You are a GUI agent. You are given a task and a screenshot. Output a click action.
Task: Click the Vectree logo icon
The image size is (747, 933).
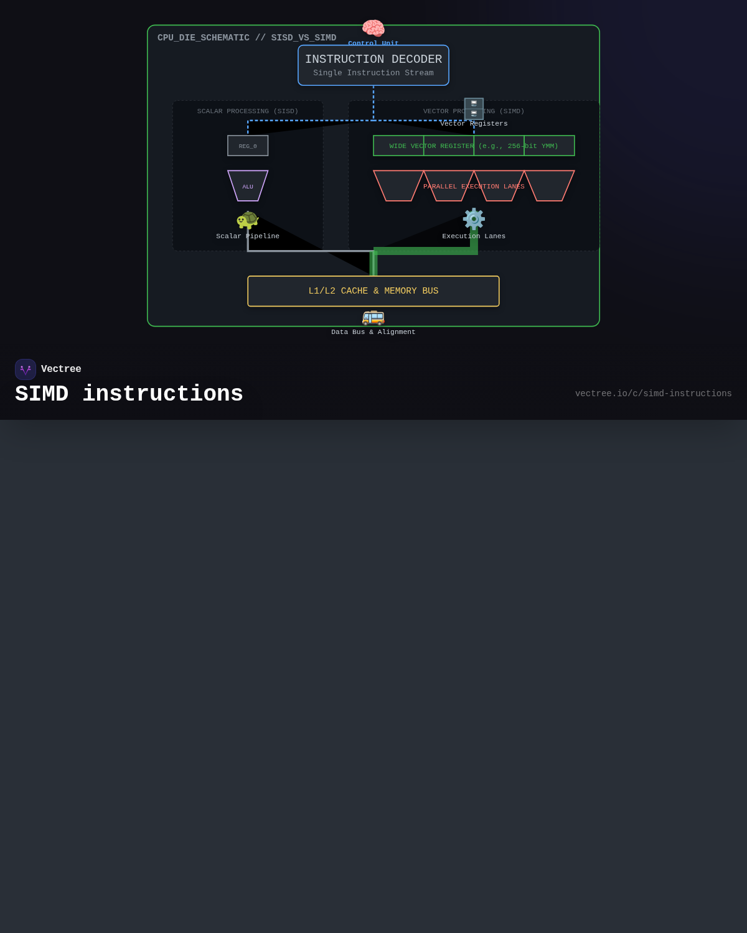(26, 369)
